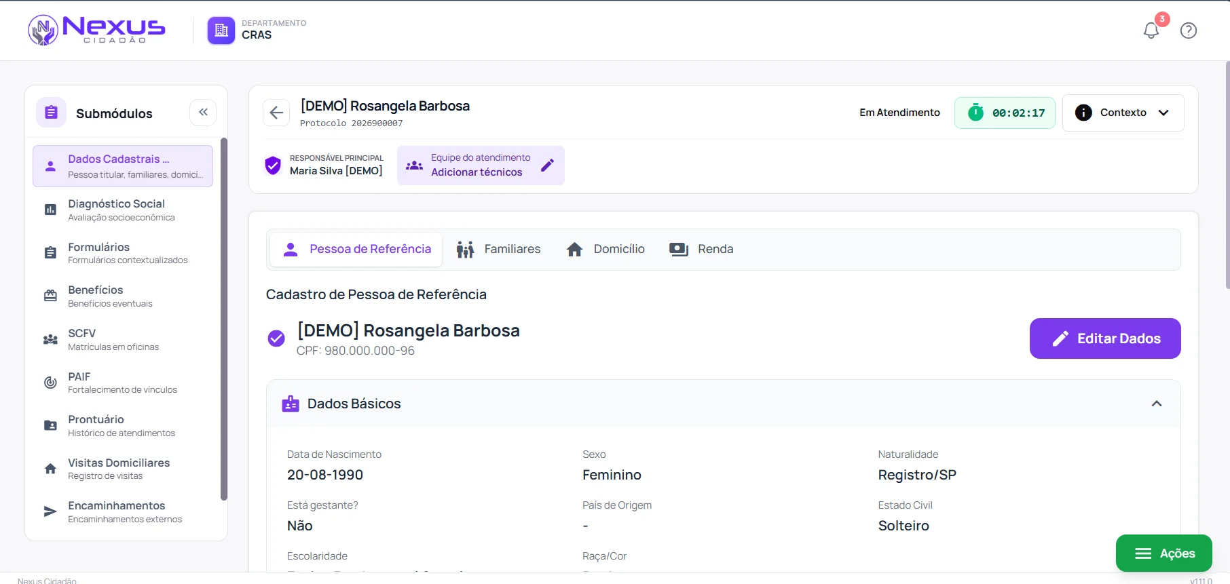Click the CRAS department building icon

pyautogui.click(x=221, y=30)
